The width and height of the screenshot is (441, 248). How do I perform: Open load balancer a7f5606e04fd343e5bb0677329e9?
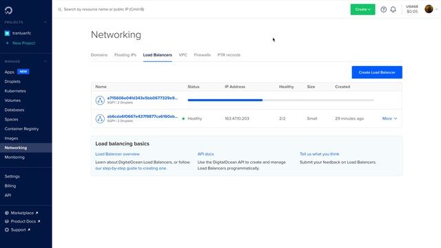pyautogui.click(x=143, y=98)
